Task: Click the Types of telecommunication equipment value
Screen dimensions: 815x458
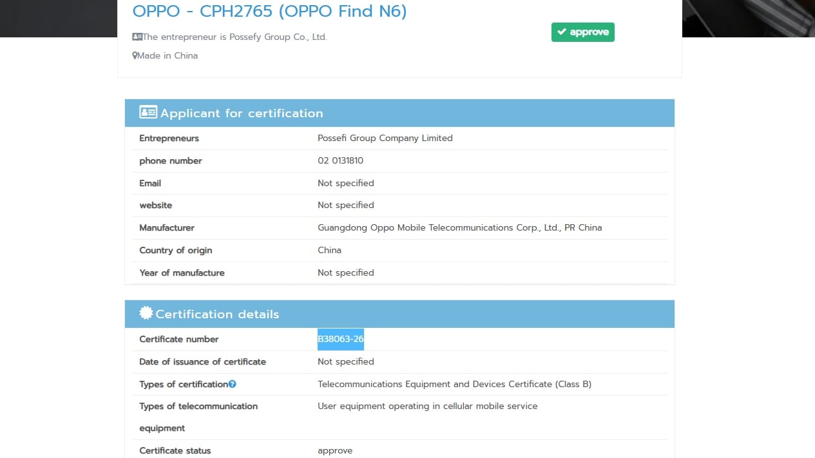Action: [427, 406]
